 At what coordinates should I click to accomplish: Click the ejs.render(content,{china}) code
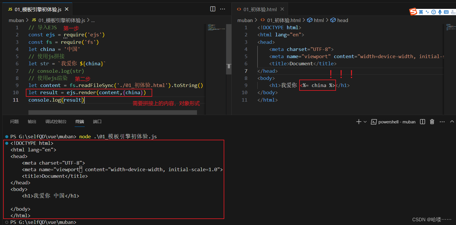106,92
